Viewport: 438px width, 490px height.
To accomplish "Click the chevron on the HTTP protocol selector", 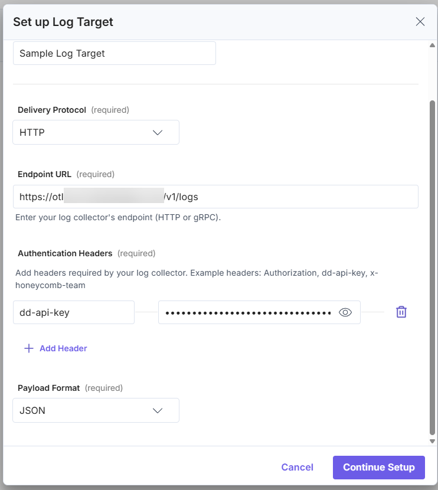I will click(x=158, y=132).
